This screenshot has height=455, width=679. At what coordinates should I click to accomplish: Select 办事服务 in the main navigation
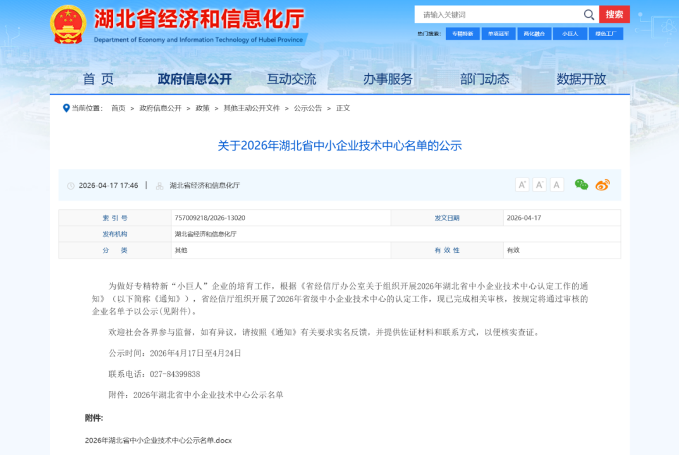[x=388, y=79]
